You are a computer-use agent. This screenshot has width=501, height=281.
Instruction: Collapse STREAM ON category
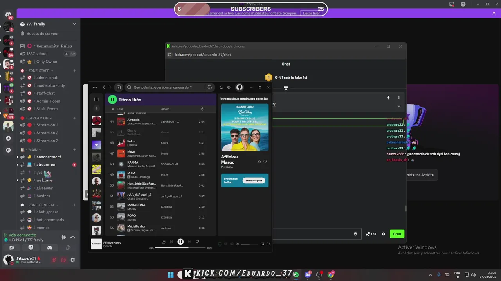coord(38,118)
